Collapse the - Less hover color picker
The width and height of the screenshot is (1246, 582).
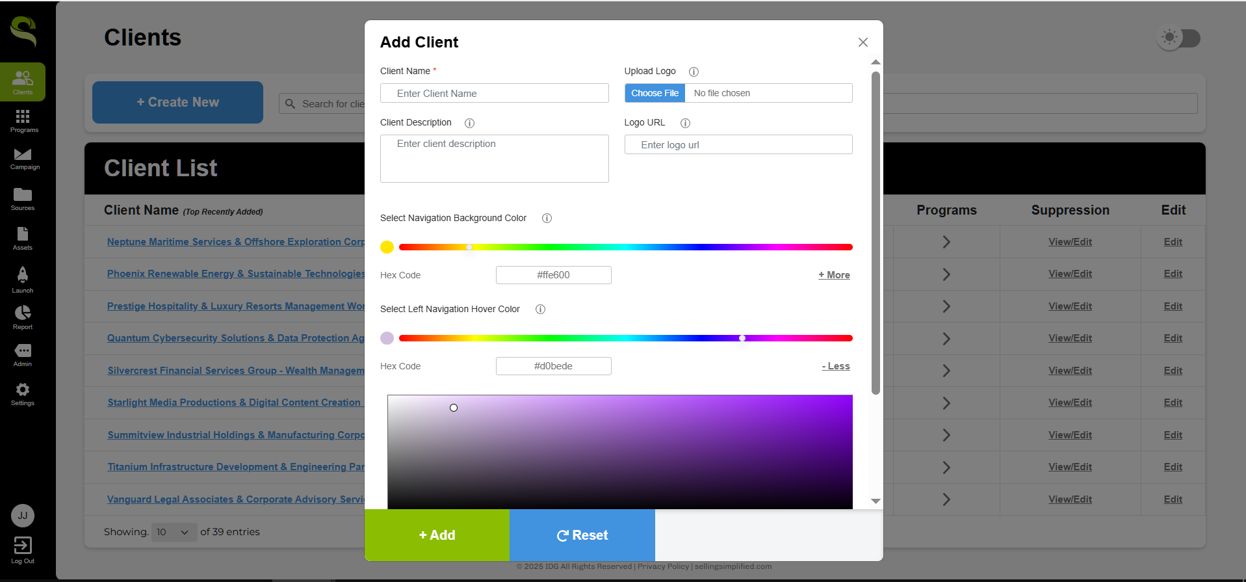(836, 366)
